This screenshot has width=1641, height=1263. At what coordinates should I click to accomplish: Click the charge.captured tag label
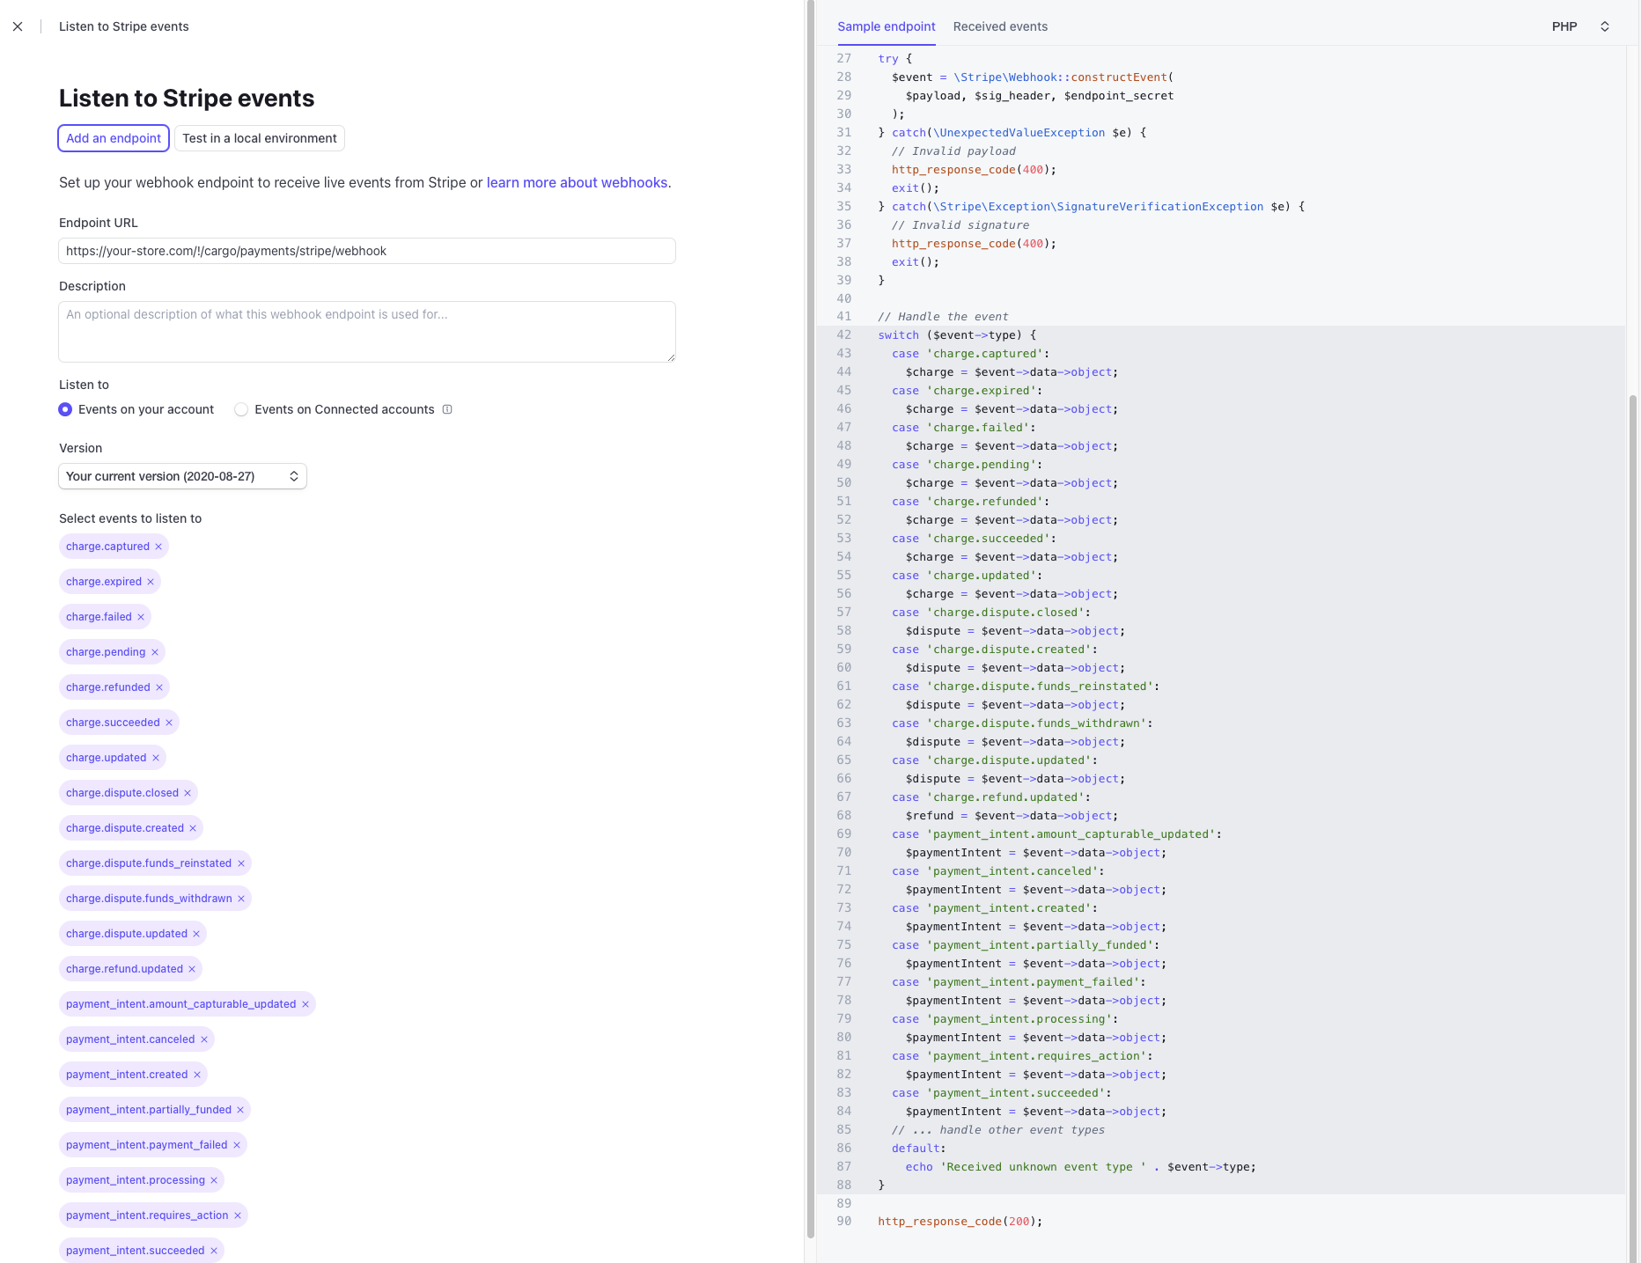[107, 547]
